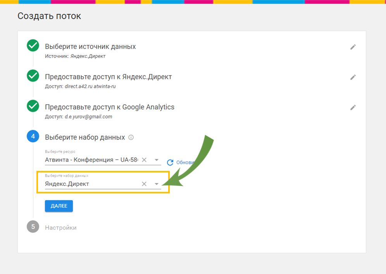Image resolution: width=386 pixels, height=274 pixels.
Task: Click heading Выберите источник данных
Action: (90, 47)
